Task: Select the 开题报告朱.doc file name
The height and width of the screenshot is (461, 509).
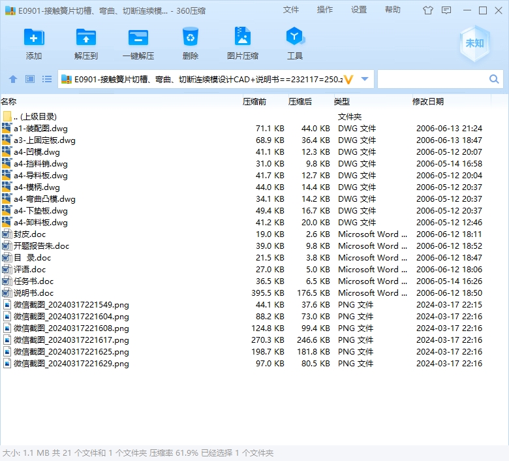Action: (x=41, y=246)
